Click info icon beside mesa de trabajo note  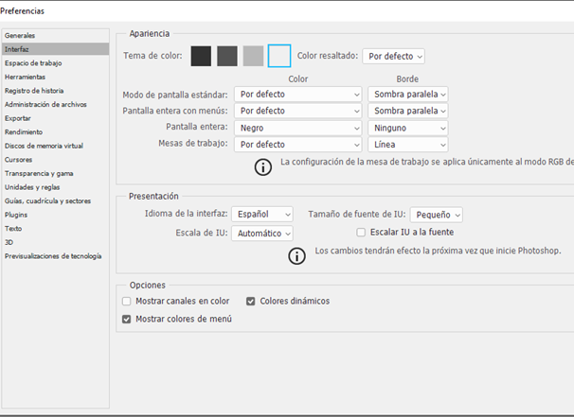pos(262,167)
